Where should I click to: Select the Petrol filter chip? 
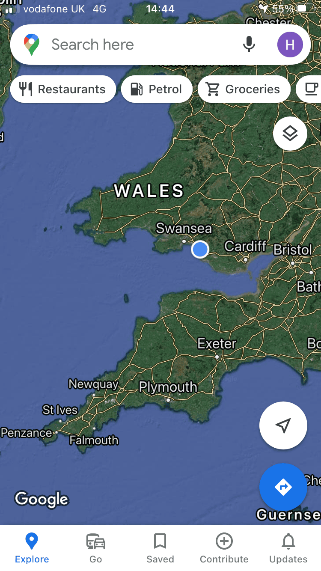tap(157, 89)
